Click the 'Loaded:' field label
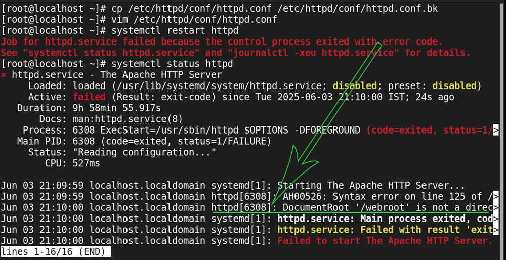Screen dimensions: 506x260 click(x=48, y=86)
